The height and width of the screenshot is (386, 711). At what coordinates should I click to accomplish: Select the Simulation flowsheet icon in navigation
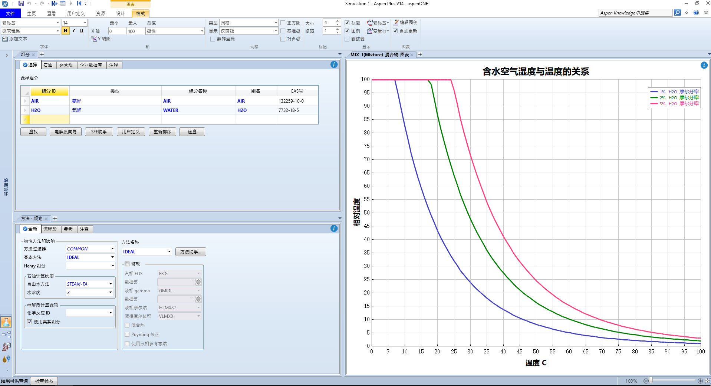(6, 335)
